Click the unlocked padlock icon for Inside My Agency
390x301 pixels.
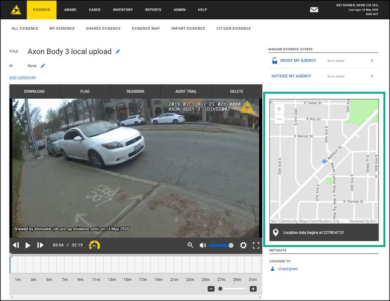[x=274, y=61]
